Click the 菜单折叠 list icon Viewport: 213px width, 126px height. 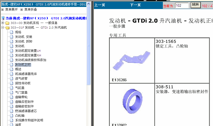click(22, 10)
